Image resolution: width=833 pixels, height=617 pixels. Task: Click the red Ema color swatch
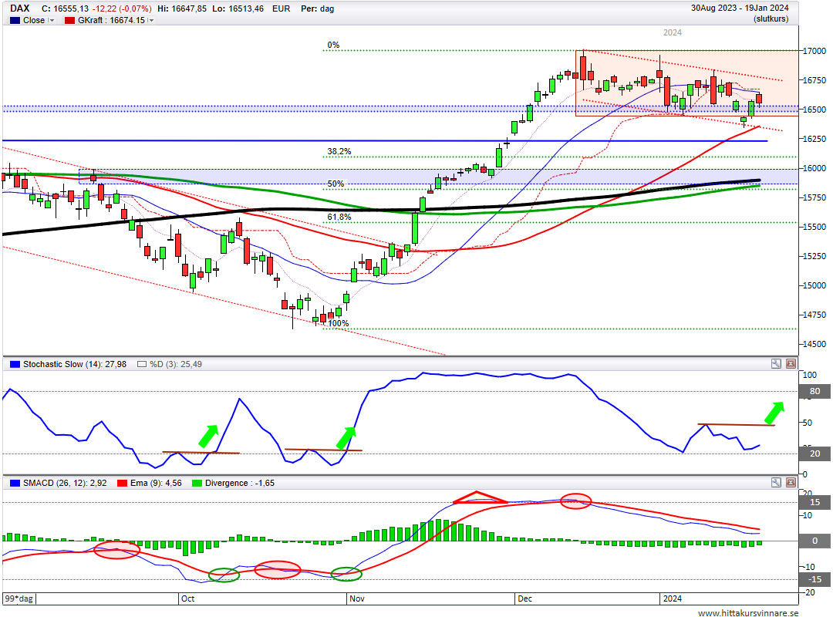122,483
